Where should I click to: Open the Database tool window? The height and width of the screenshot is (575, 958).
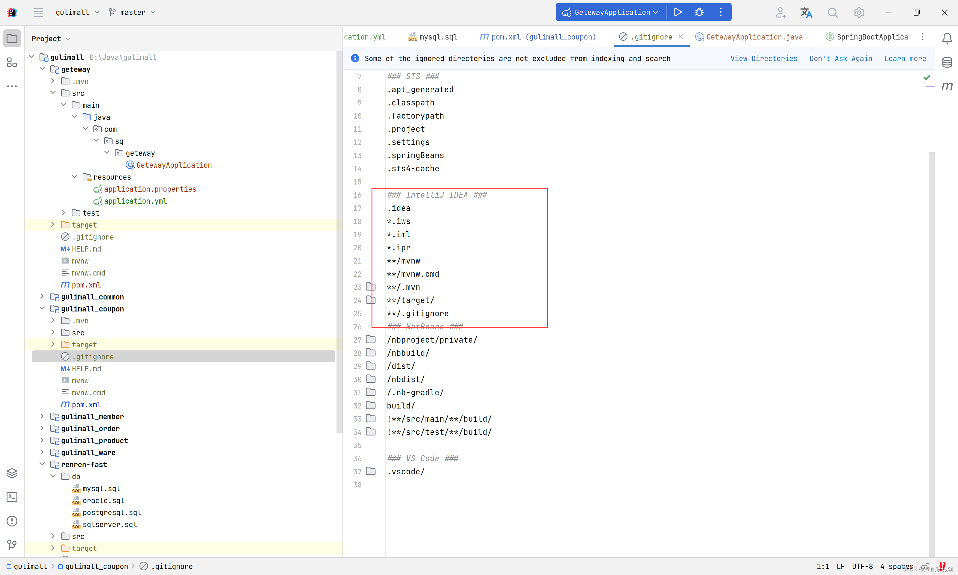(947, 62)
